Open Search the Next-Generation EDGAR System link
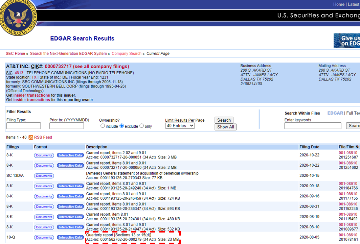This screenshot has width=360, height=244. (x=68, y=53)
